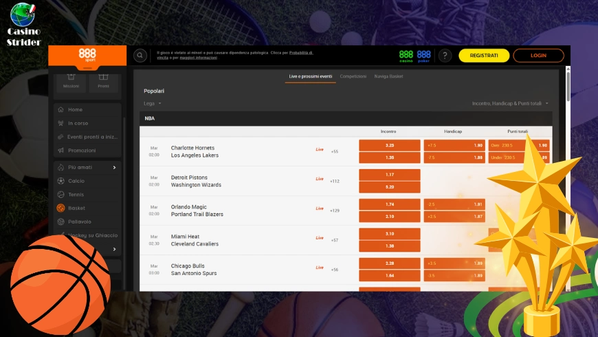Open Hockey su Ghiaccio sidebar item
The image size is (598, 337).
pos(87,235)
